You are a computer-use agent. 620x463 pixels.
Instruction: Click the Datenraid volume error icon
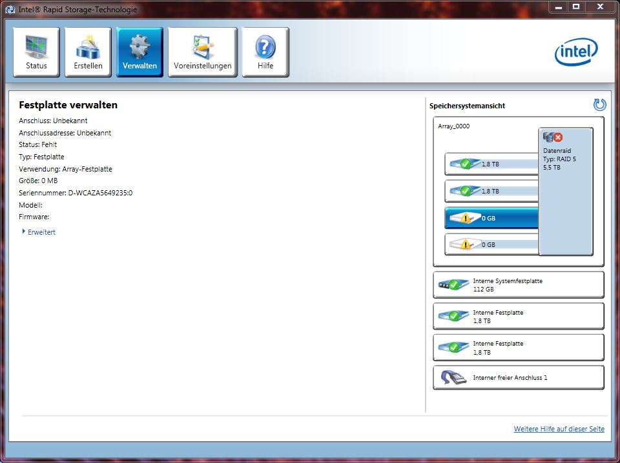click(558, 137)
